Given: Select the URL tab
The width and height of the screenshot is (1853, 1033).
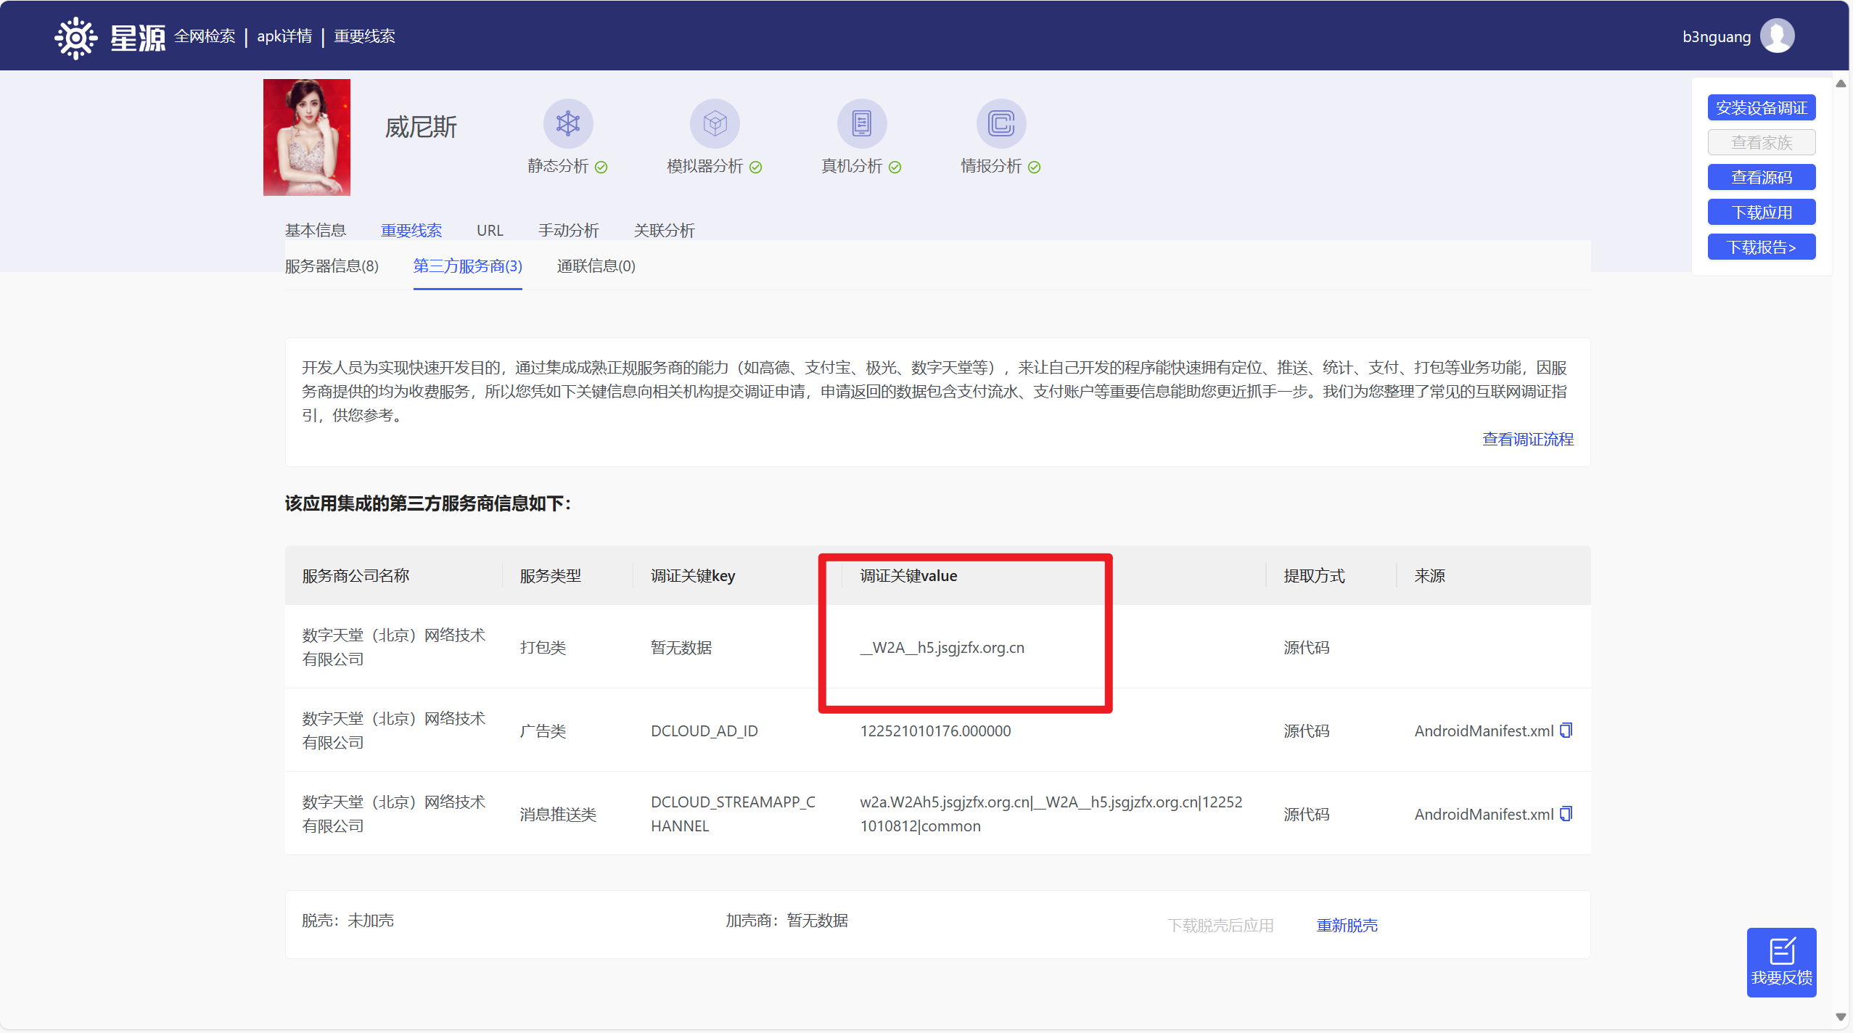Looking at the screenshot, I should [490, 231].
